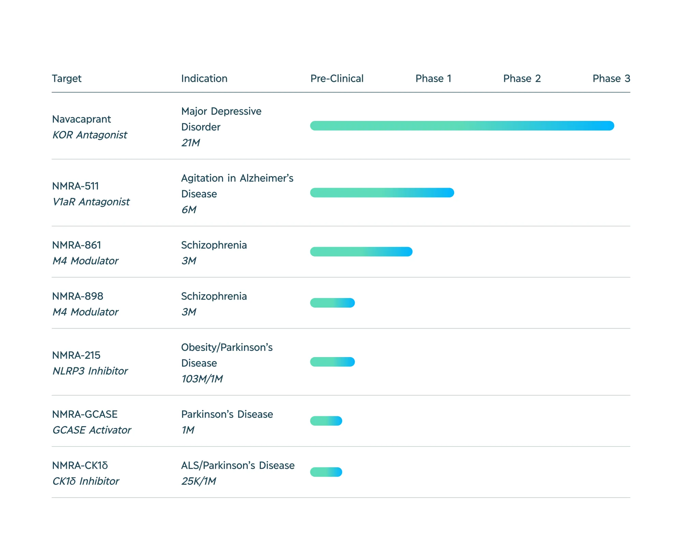Click the NMRA-CK1δ progress bar
The height and width of the screenshot is (543, 682).
pyautogui.click(x=325, y=472)
